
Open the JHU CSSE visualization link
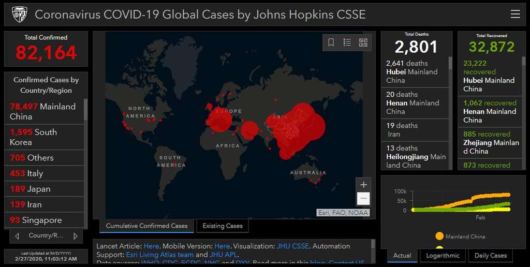(x=293, y=246)
